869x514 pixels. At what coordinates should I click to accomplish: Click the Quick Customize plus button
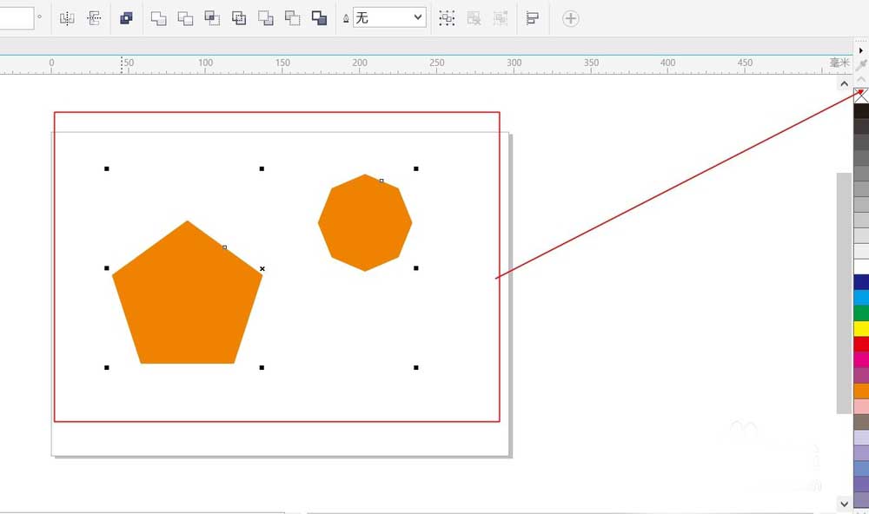pyautogui.click(x=570, y=18)
